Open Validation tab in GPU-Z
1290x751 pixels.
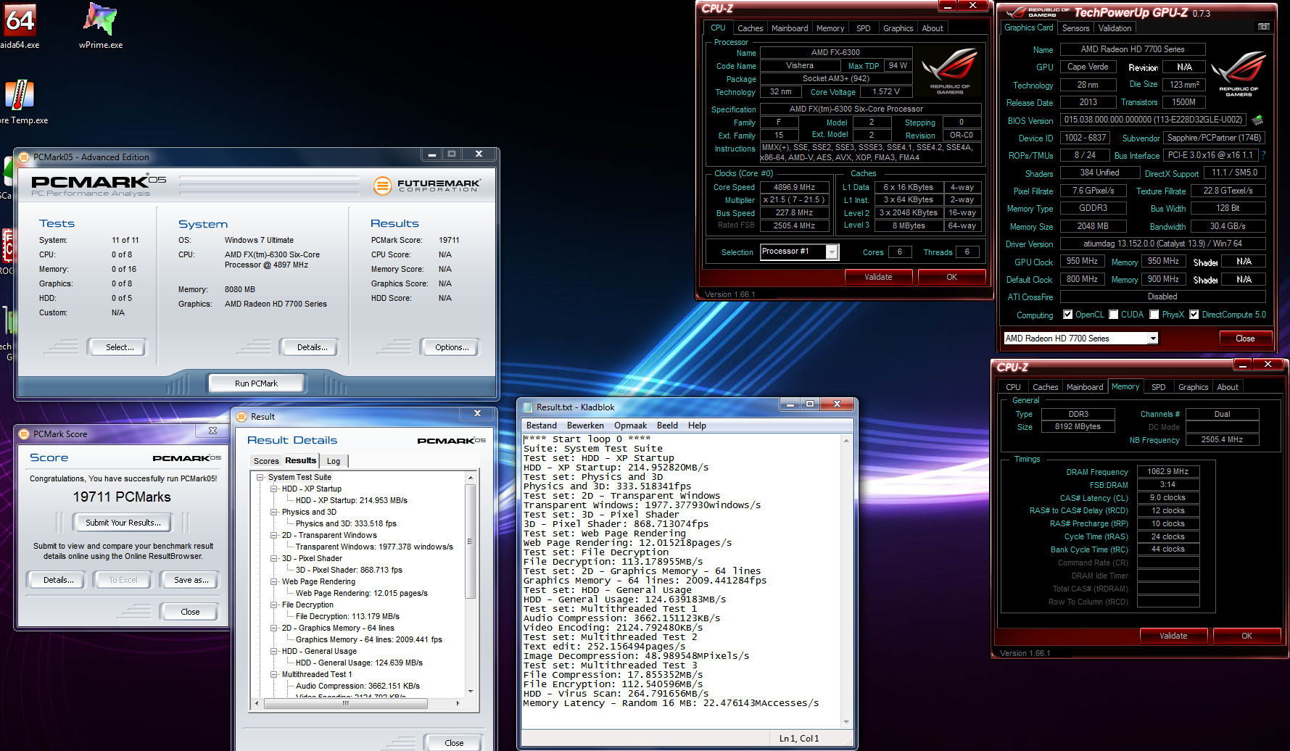coord(1115,28)
